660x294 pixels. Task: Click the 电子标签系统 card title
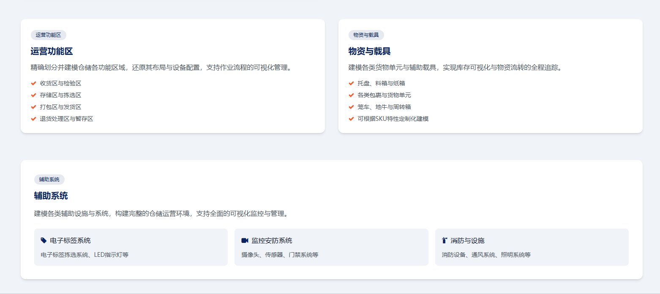tap(70, 240)
